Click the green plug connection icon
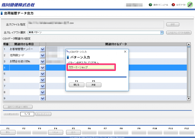The width and height of the screenshot is (195, 138). tap(190, 5)
